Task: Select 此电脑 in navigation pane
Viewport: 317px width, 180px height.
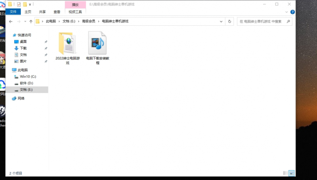Action: [23, 70]
